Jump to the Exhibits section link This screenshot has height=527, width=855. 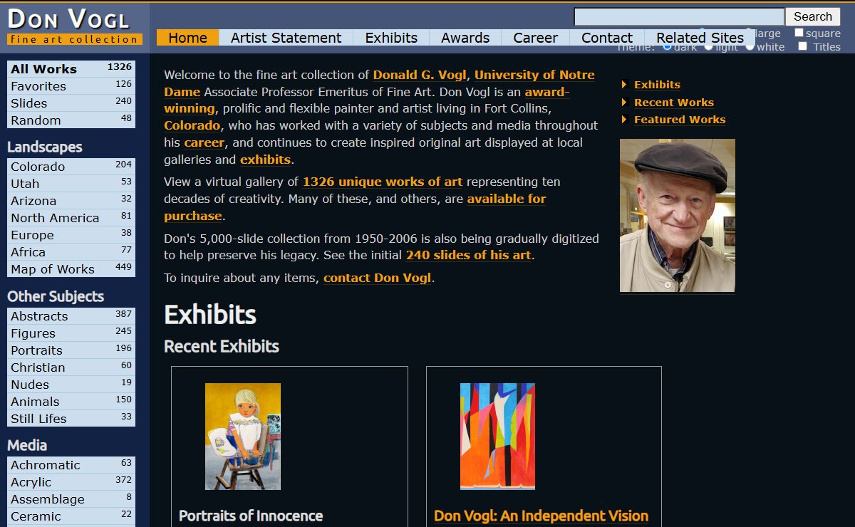[657, 85]
